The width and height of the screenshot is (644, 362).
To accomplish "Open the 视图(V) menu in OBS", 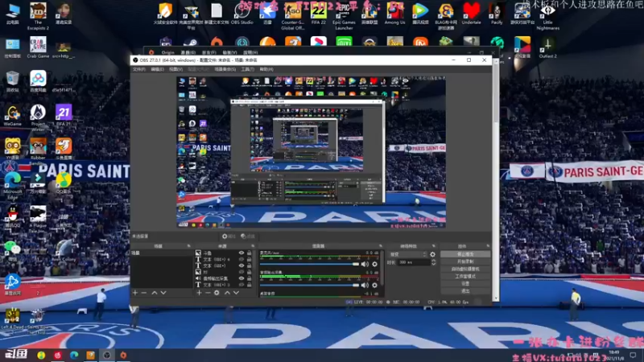I will pyautogui.click(x=175, y=69).
